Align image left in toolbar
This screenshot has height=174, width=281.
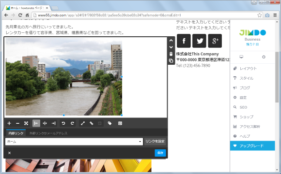click(x=36, y=123)
